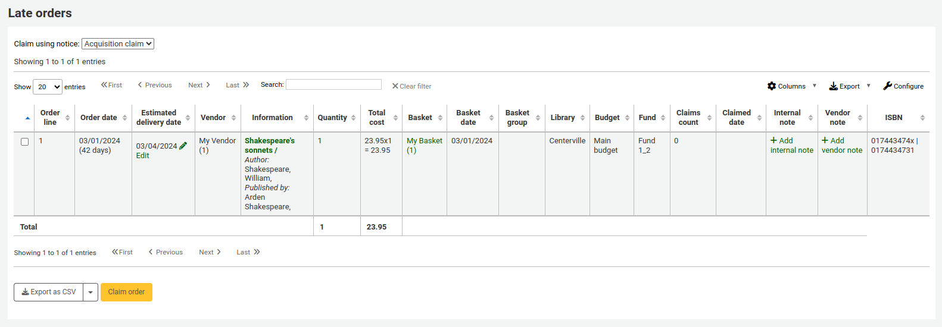
Task: Open the My Basket link
Action: [424, 141]
